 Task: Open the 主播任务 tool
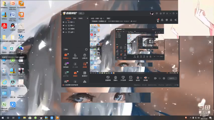click(85, 56)
